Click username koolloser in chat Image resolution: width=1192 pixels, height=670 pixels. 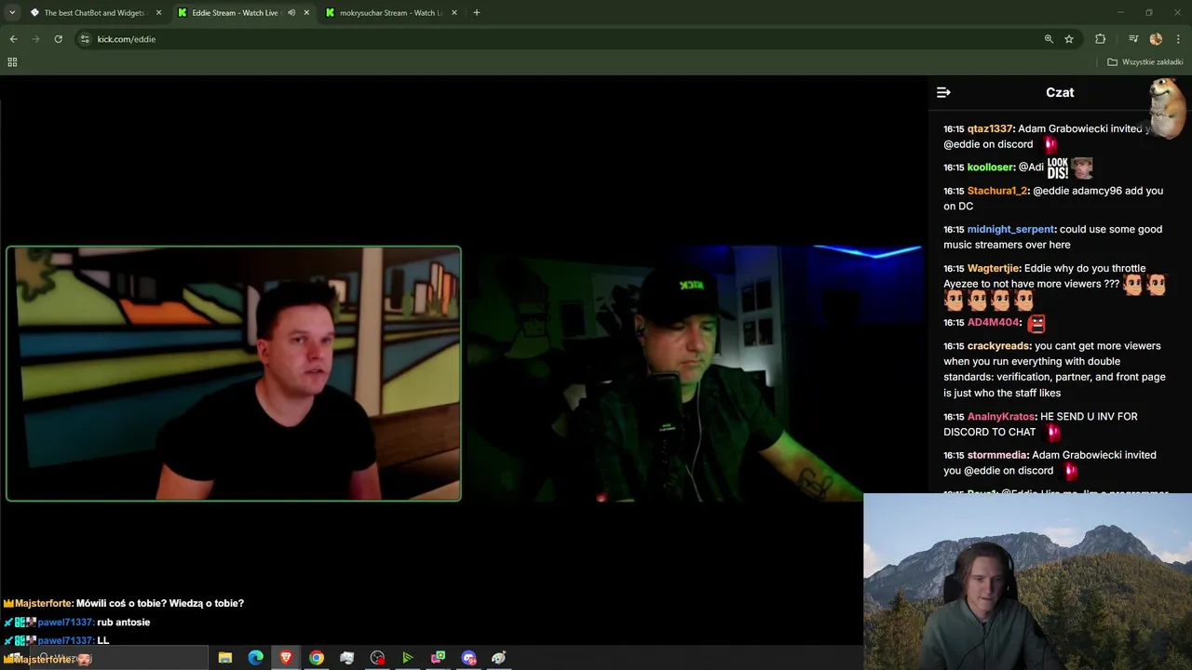click(x=990, y=167)
